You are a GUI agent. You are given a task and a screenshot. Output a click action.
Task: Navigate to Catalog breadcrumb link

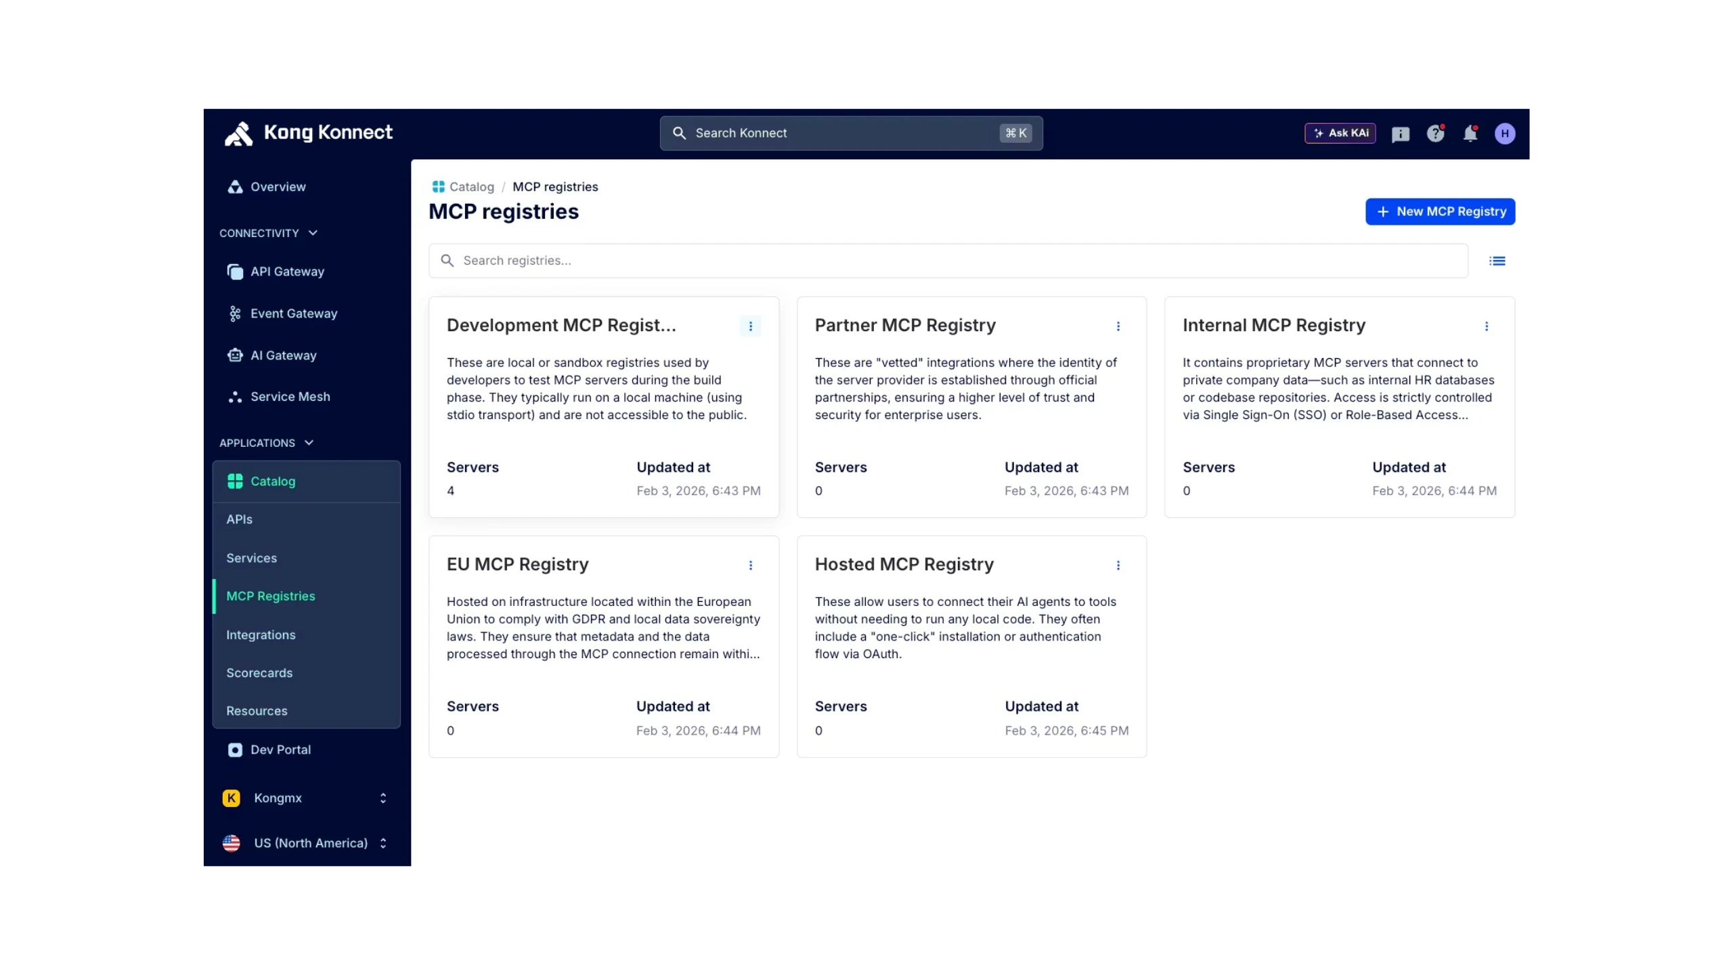click(x=471, y=187)
